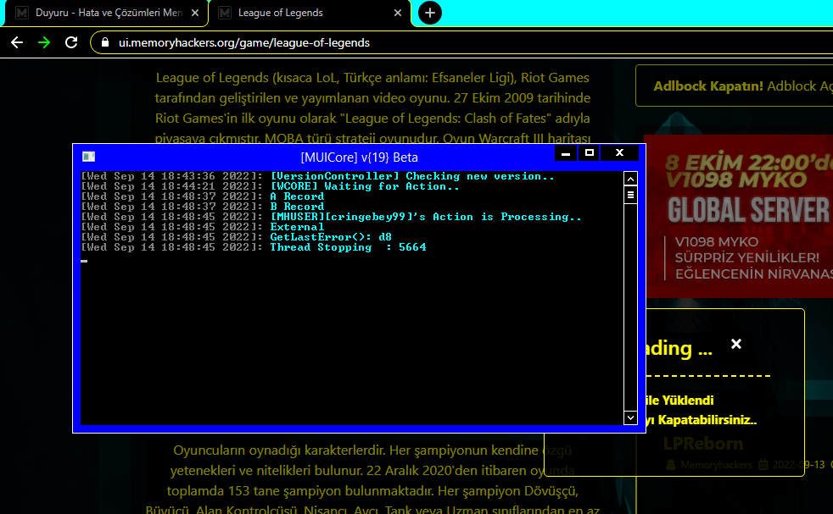Click the console scrollbar up arrow

pyautogui.click(x=630, y=179)
